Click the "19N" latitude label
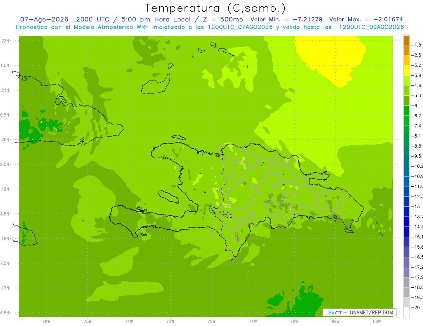 tap(6, 189)
